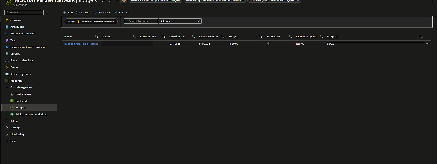Click the Cost analysis icon
The height and width of the screenshot is (164, 437).
[12, 94]
